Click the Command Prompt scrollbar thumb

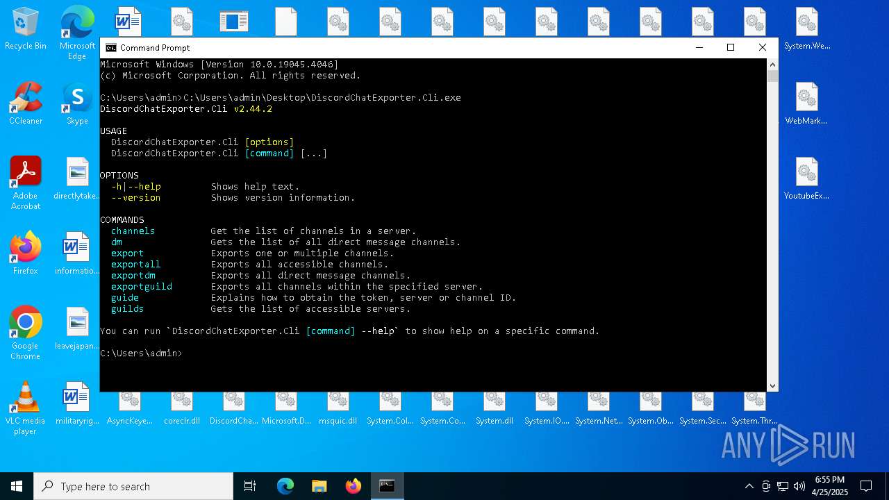click(x=772, y=76)
